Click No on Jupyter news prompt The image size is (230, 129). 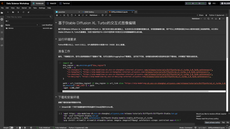(228, 122)
